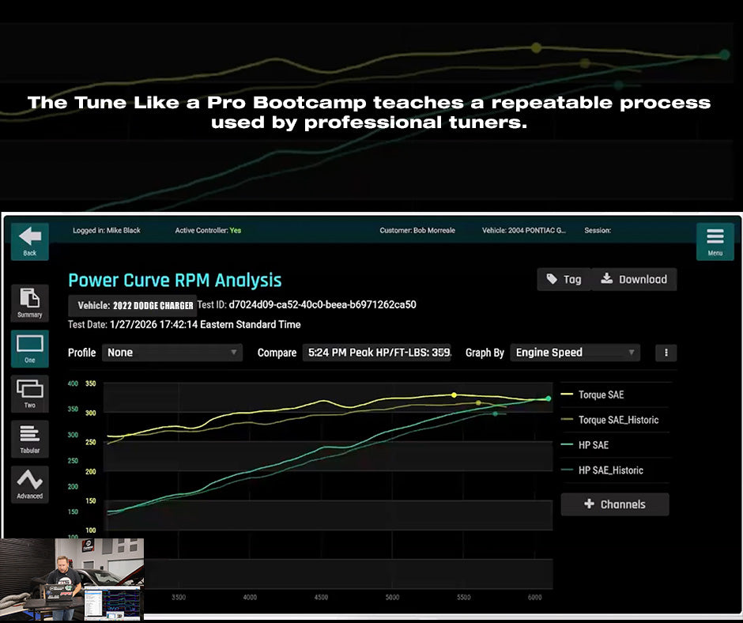Screen dimensions: 743x623
Task: Open the Summary view in sidebar
Action: tap(30, 303)
